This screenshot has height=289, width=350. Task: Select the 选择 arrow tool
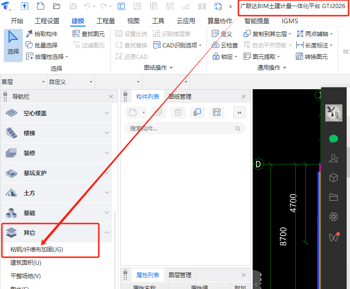13,45
